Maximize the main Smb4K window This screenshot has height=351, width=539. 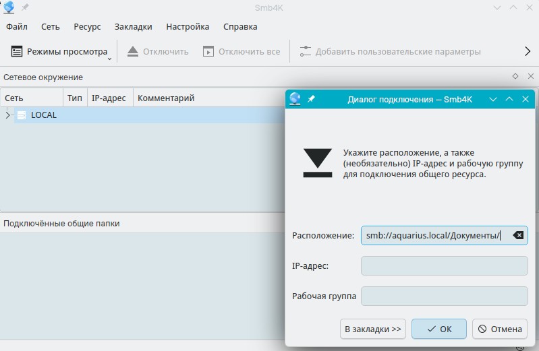pyautogui.click(x=513, y=7)
